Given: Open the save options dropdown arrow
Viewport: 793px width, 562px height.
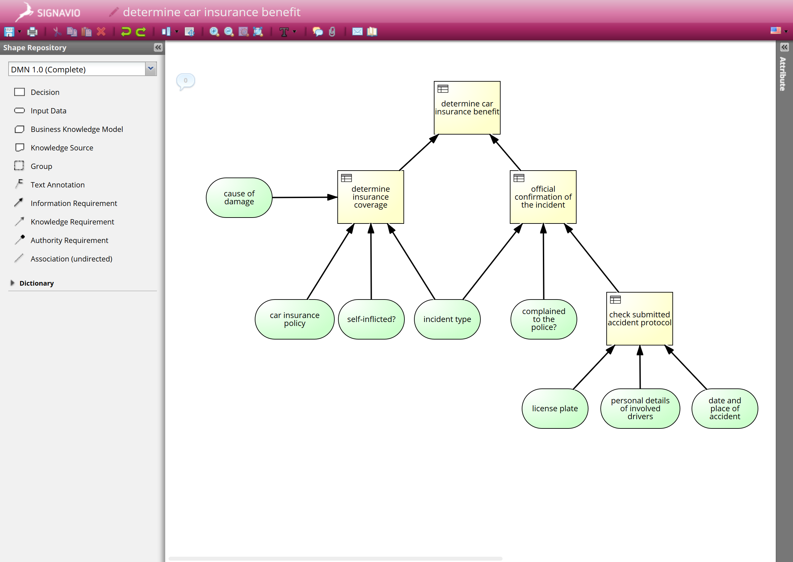Looking at the screenshot, I should point(19,32).
